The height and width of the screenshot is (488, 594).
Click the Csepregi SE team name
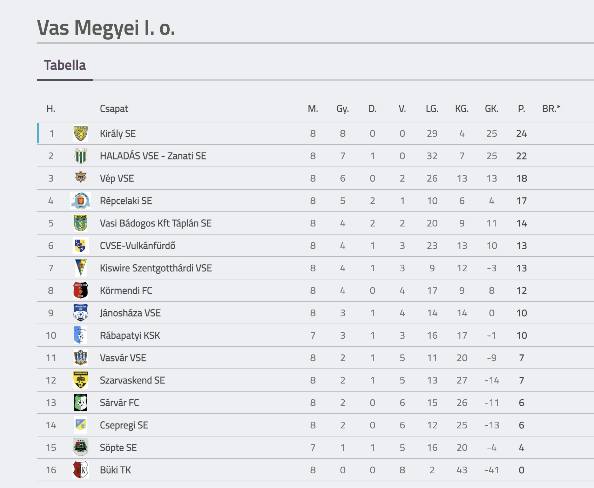pos(124,425)
